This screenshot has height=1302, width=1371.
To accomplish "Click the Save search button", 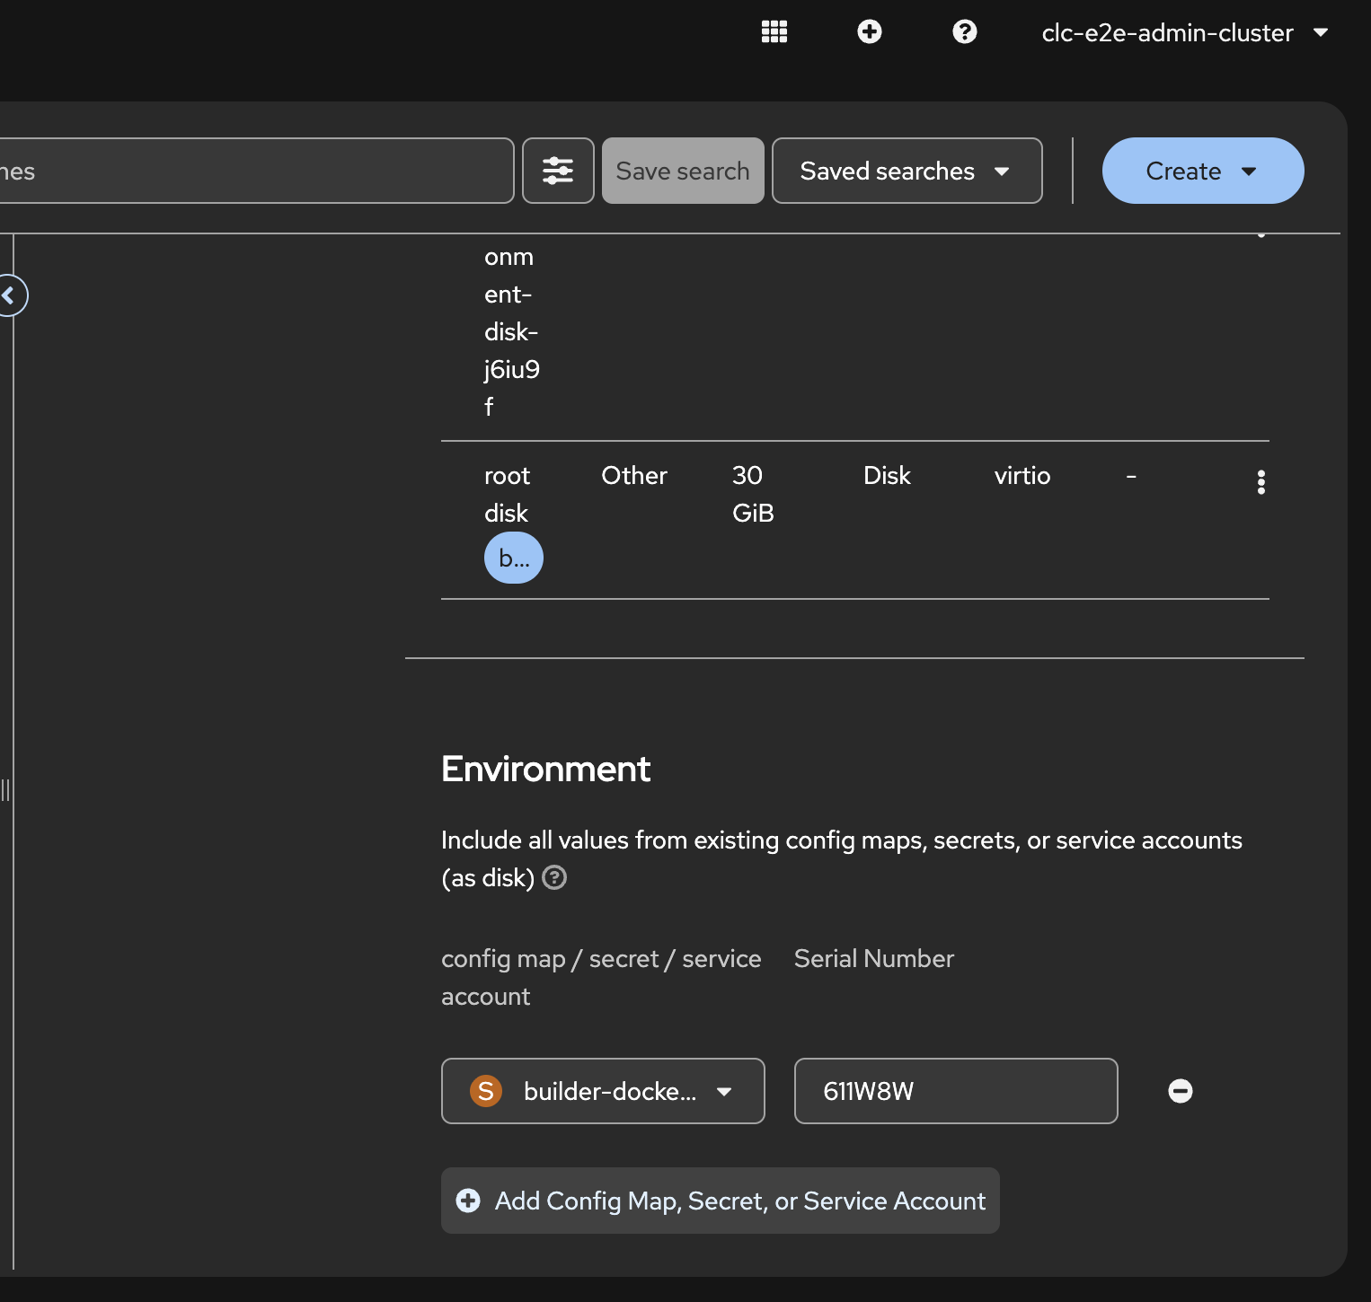I will [683, 171].
